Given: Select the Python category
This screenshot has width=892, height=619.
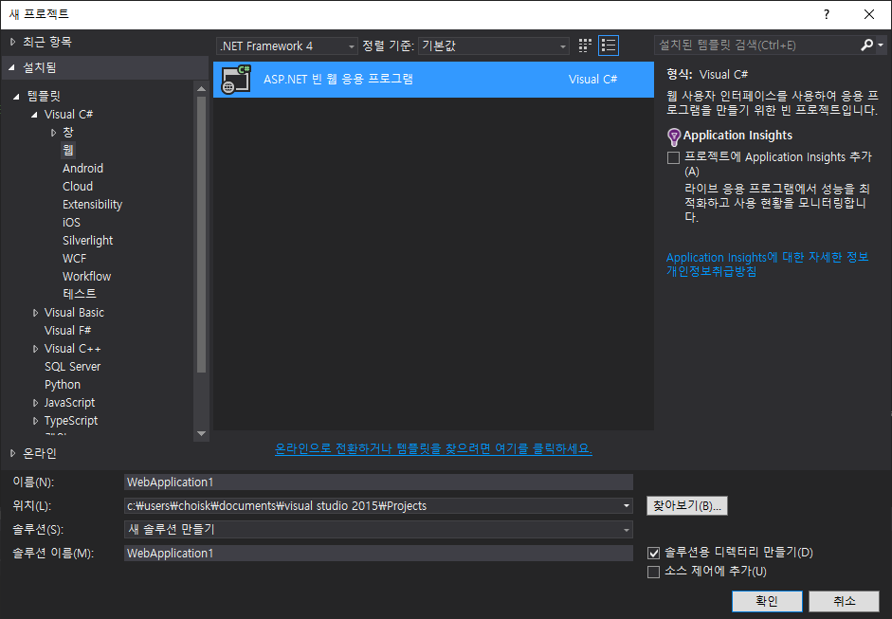Looking at the screenshot, I should 63,385.
